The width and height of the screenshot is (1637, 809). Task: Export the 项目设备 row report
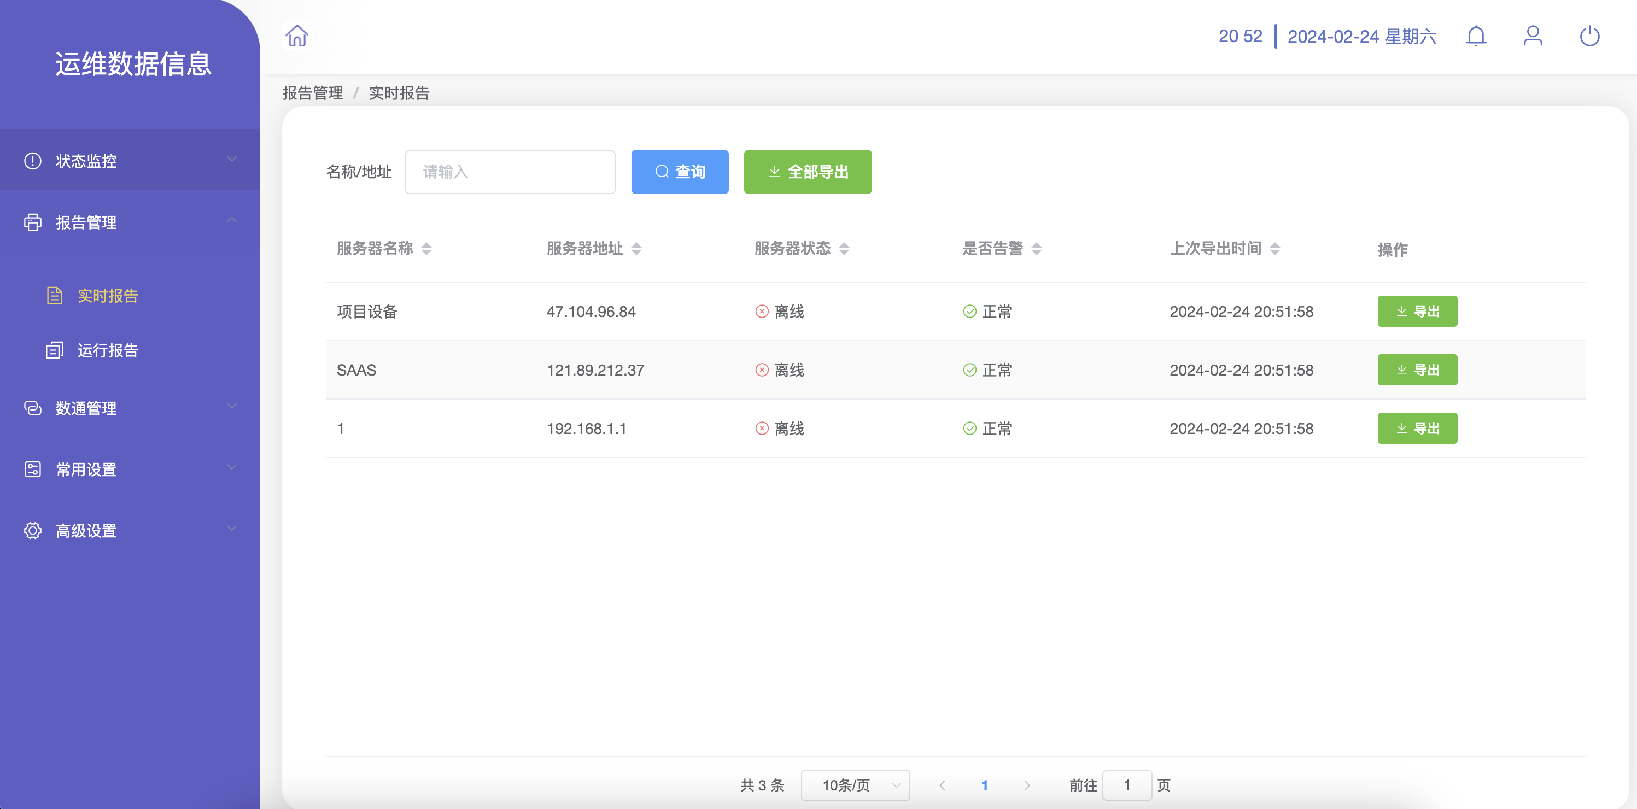pyautogui.click(x=1417, y=312)
